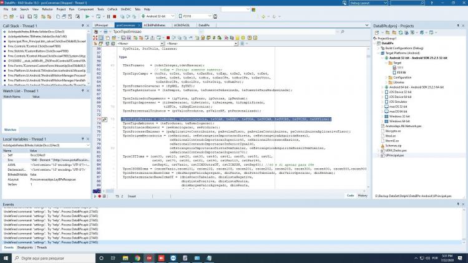Open Chrome from the taskbar
Image resolution: width=468 pixels, height=263 pixels.
137,258
